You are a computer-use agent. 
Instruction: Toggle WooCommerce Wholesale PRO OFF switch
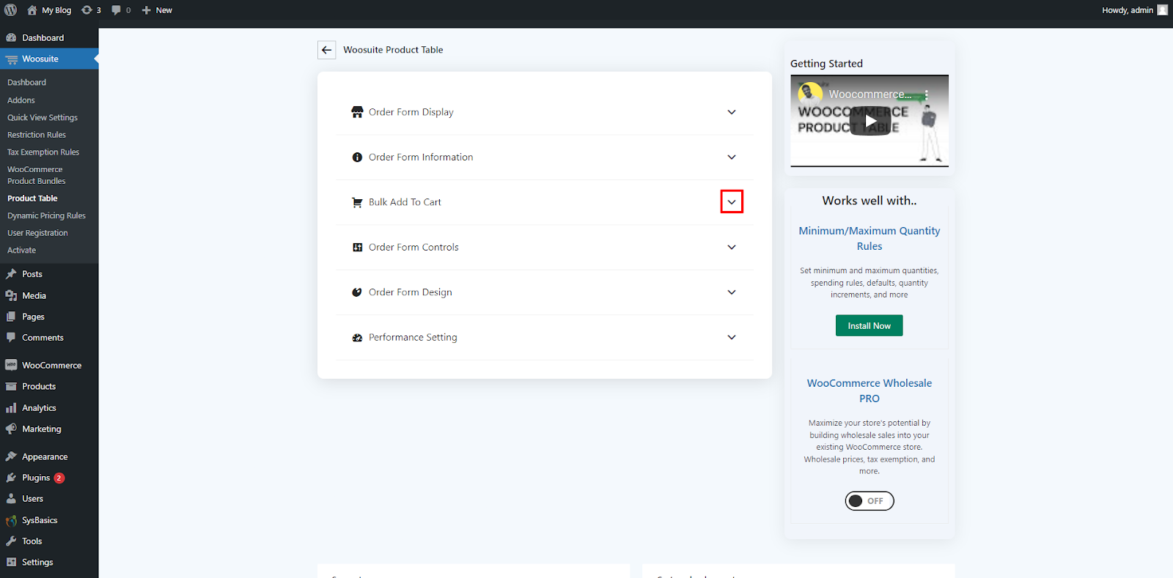pos(869,501)
